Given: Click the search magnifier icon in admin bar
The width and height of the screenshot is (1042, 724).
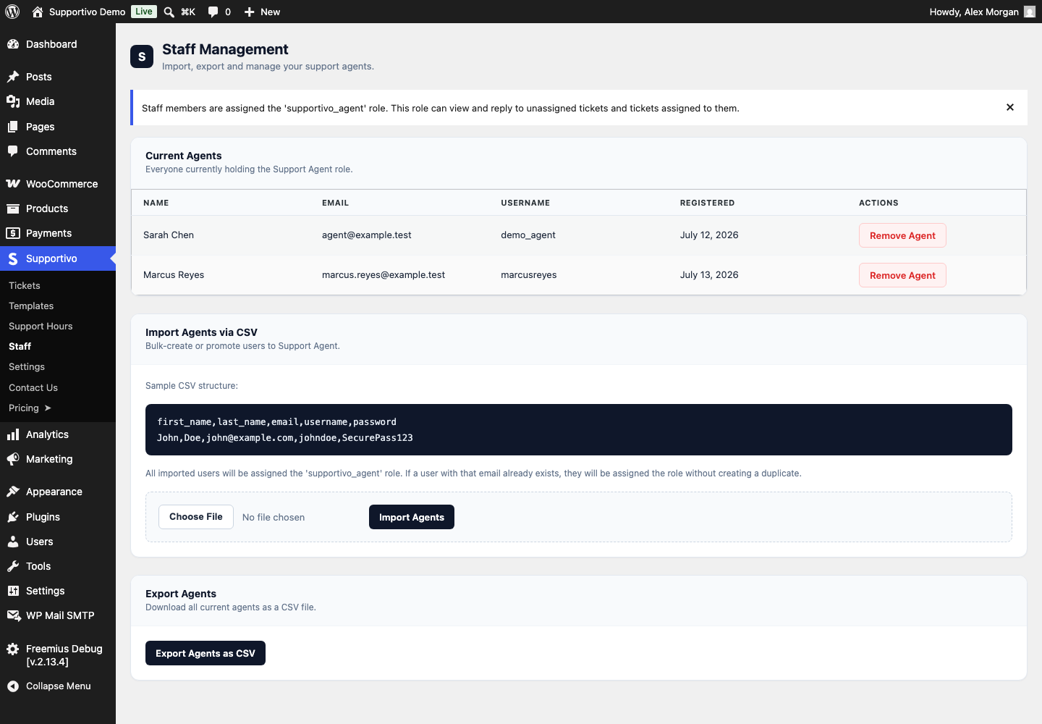Looking at the screenshot, I should click(x=169, y=12).
